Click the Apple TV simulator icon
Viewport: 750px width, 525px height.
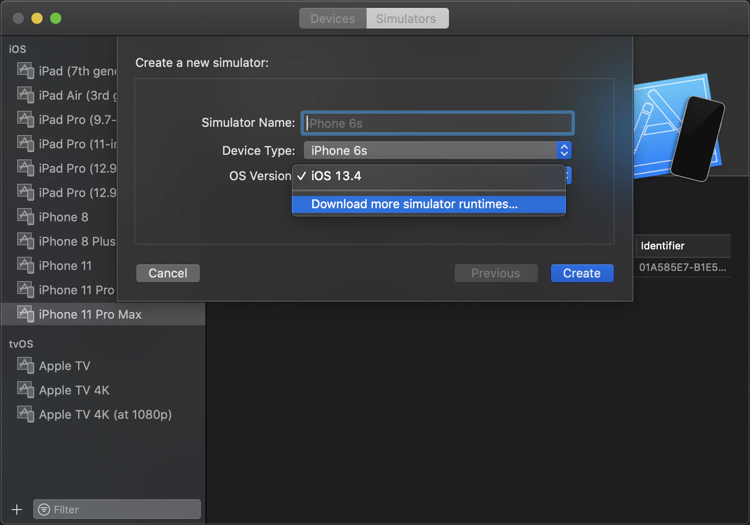(26, 366)
